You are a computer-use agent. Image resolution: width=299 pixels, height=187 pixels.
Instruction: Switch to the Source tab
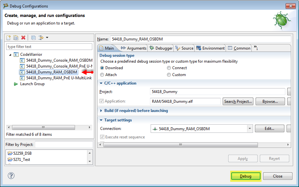pos(185,48)
